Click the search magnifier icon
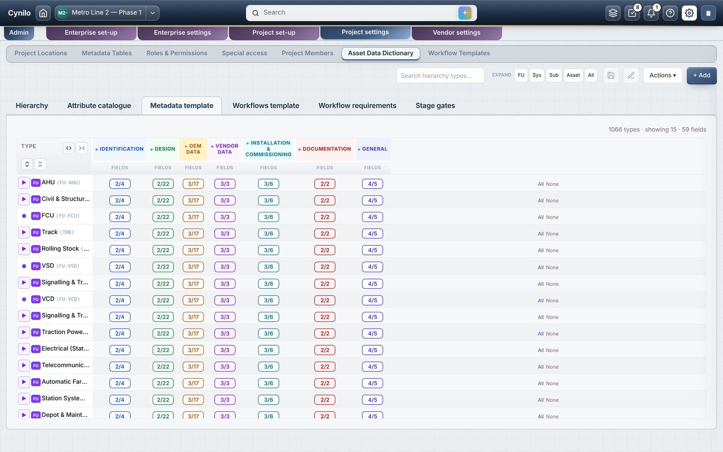This screenshot has width=723, height=452. click(255, 13)
